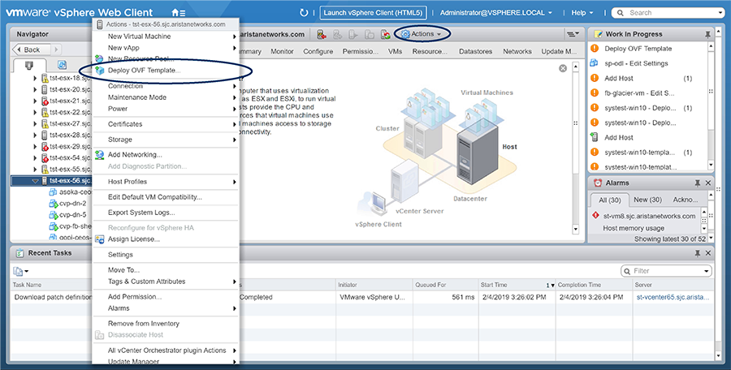The height and width of the screenshot is (370, 731).
Task: Open the Actions dropdown in host toolbar
Action: click(422, 34)
